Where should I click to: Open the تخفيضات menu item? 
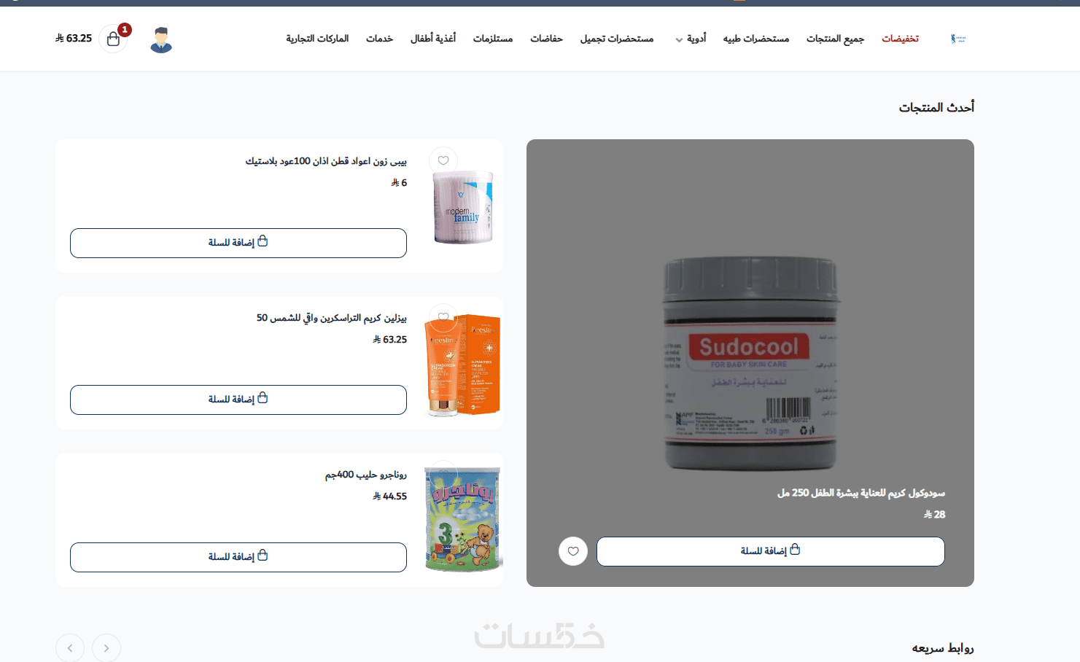click(x=900, y=39)
